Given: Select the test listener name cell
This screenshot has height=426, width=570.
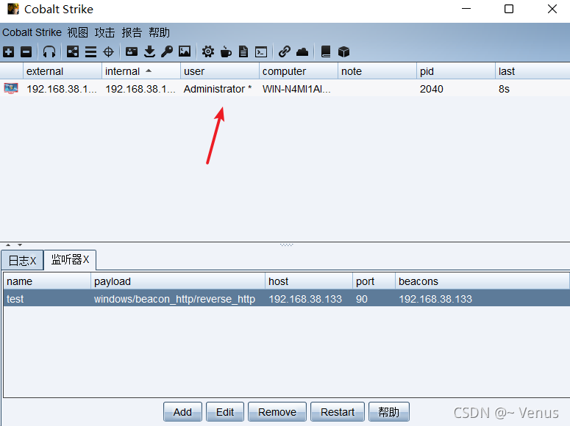Looking at the screenshot, I should tap(47, 299).
